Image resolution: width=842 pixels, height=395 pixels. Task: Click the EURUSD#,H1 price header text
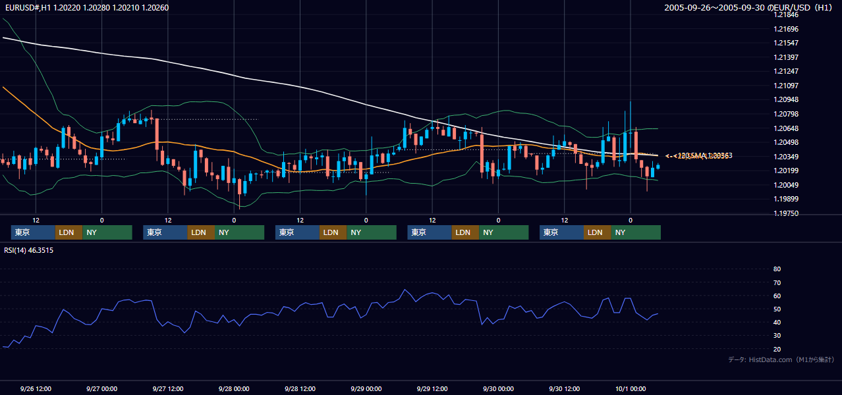pos(87,7)
